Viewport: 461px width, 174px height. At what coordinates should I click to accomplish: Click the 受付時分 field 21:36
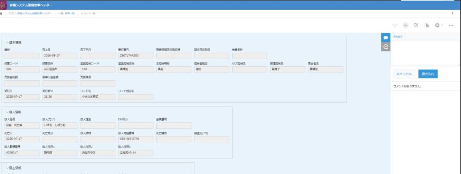[x=60, y=97]
